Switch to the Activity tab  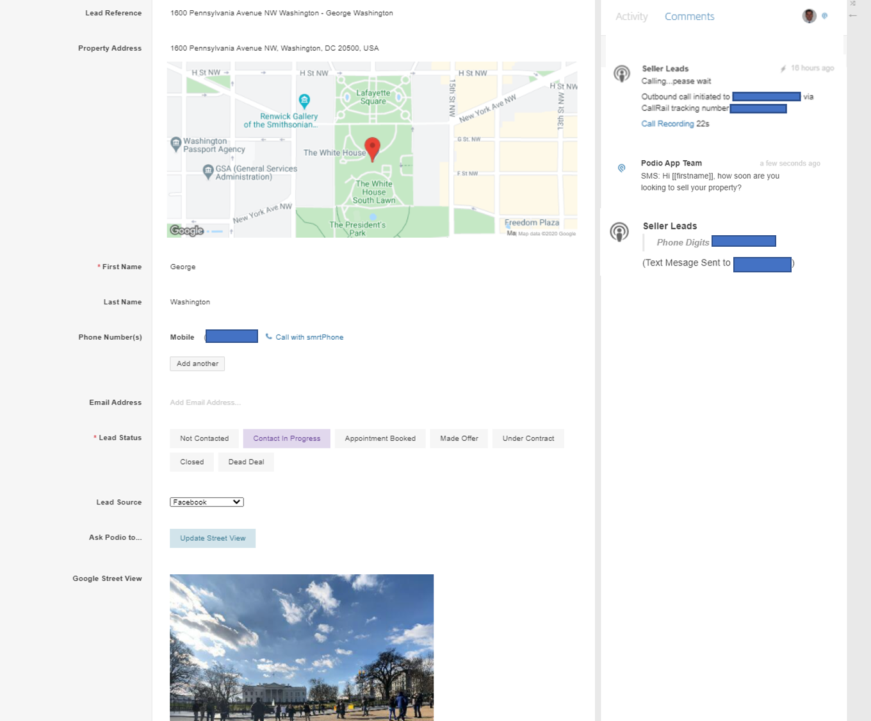pos(631,17)
